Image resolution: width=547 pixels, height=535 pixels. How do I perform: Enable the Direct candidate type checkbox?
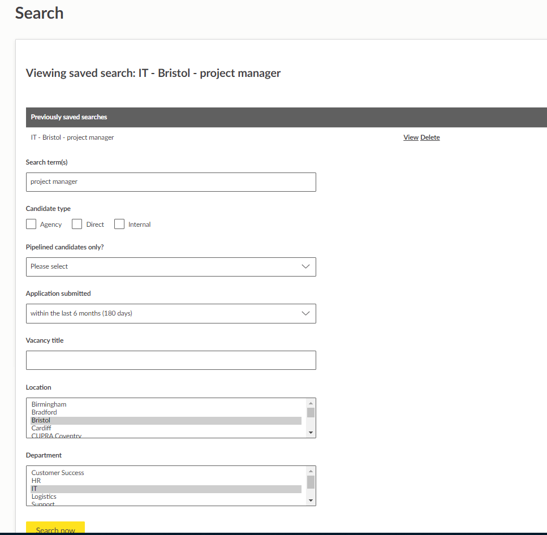coord(77,225)
